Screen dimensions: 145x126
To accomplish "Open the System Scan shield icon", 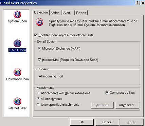I will 17,14.
